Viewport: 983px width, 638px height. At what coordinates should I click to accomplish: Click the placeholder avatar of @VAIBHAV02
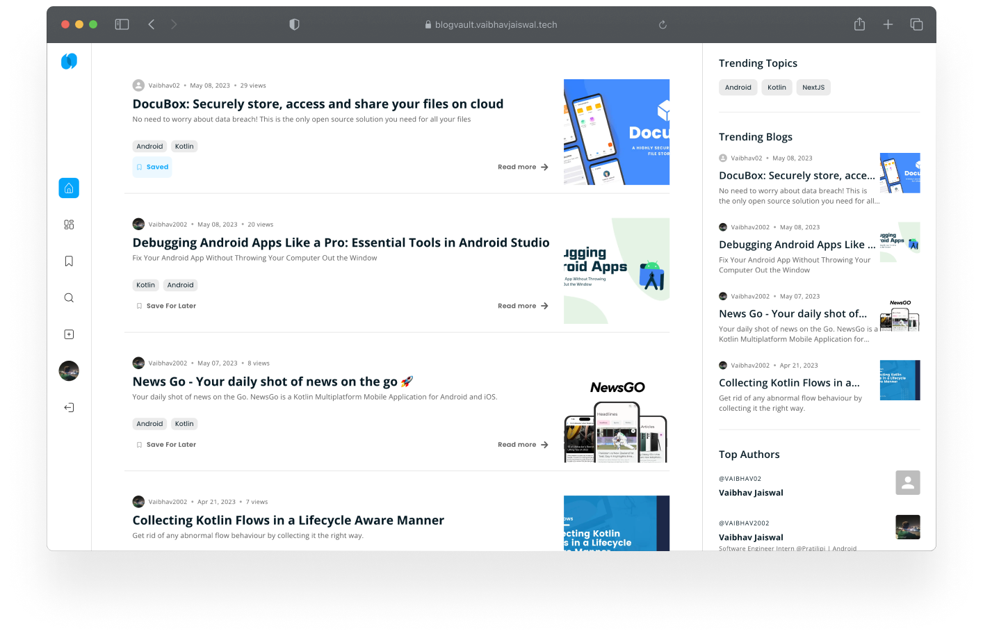coord(908,482)
